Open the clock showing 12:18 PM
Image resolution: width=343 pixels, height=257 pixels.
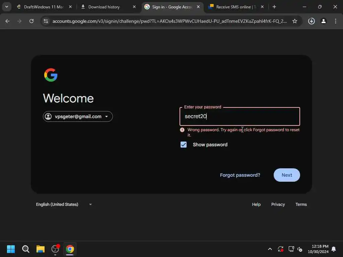pos(318,249)
